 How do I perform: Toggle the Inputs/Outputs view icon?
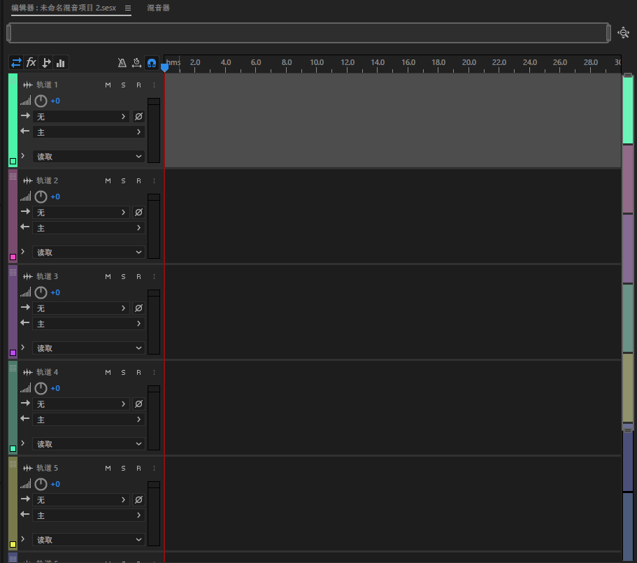(16, 62)
